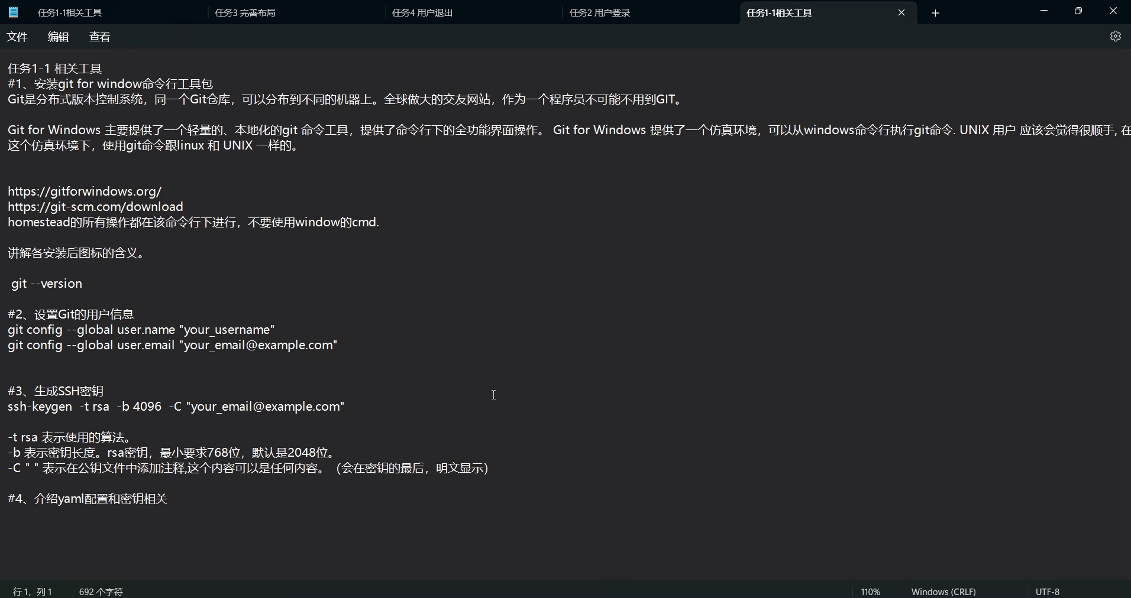Open the git-scm.com/download link

pos(95,207)
